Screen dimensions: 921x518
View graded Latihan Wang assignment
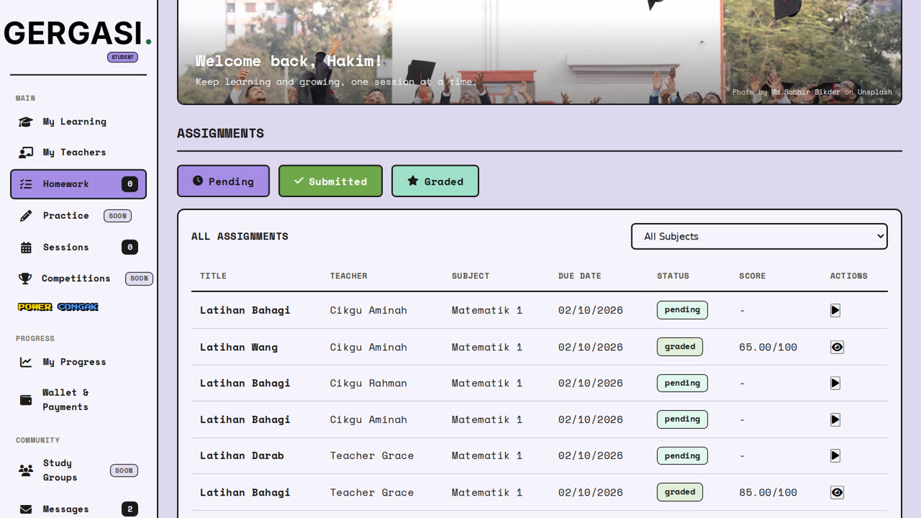pos(837,347)
